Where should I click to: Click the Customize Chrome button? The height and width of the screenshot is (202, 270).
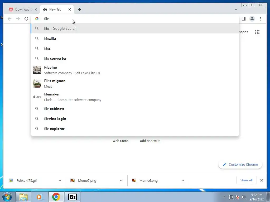[240, 165]
